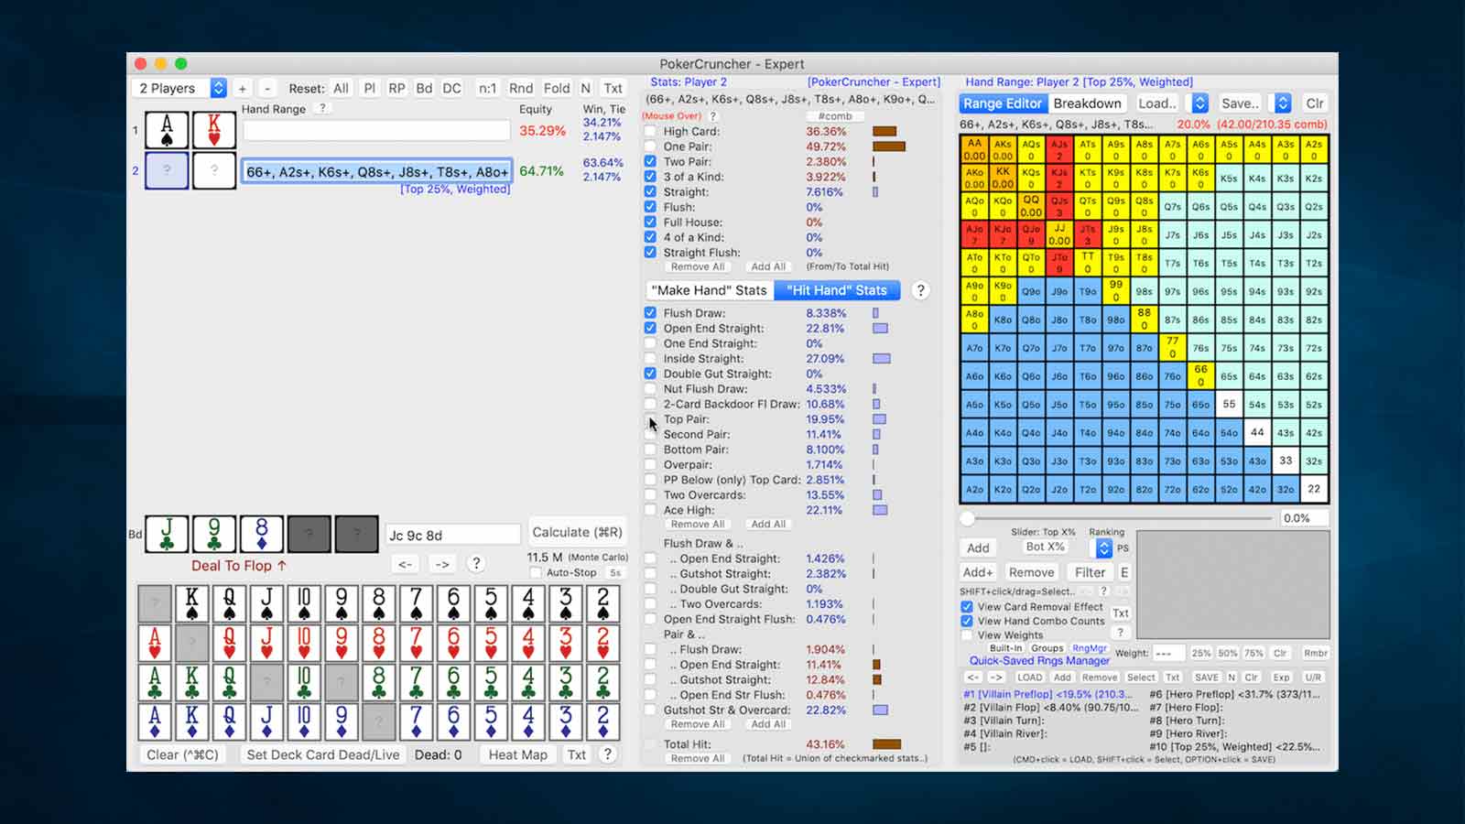This screenshot has height=824, width=1465.
Task: Select Player 1's King of hearts hole card
Action: point(213,130)
